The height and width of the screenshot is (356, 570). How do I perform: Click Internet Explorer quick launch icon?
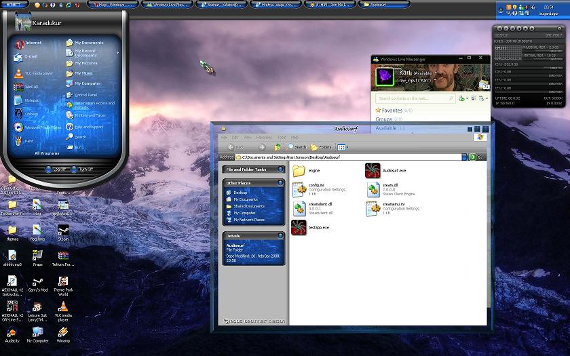click(68, 5)
